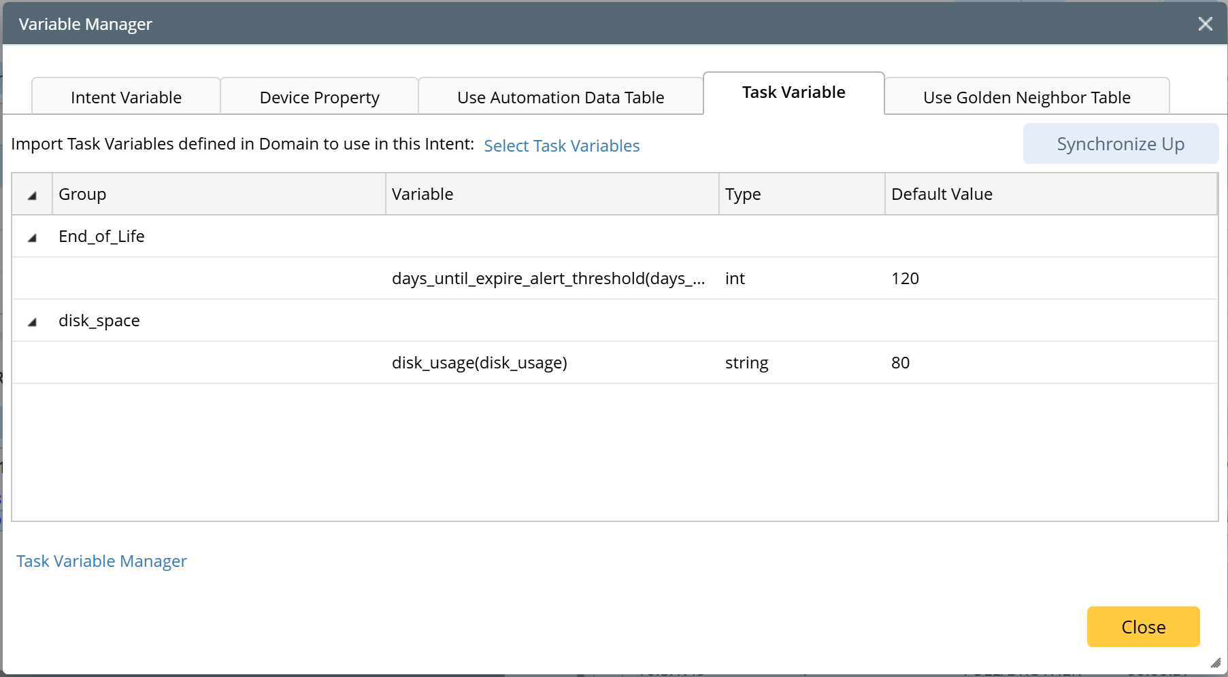
Task: Close the Variable Manager dialog with X
Action: pyautogui.click(x=1205, y=24)
